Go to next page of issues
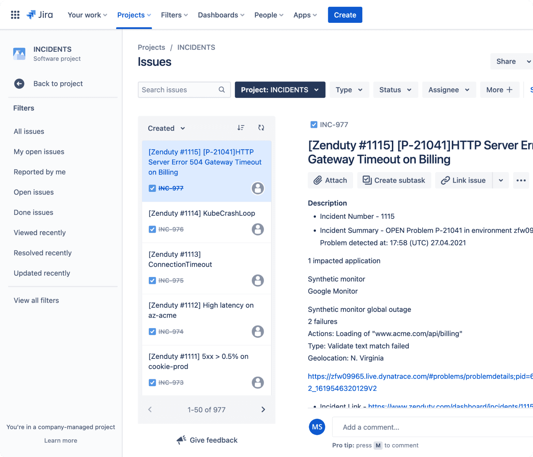 pos(263,410)
